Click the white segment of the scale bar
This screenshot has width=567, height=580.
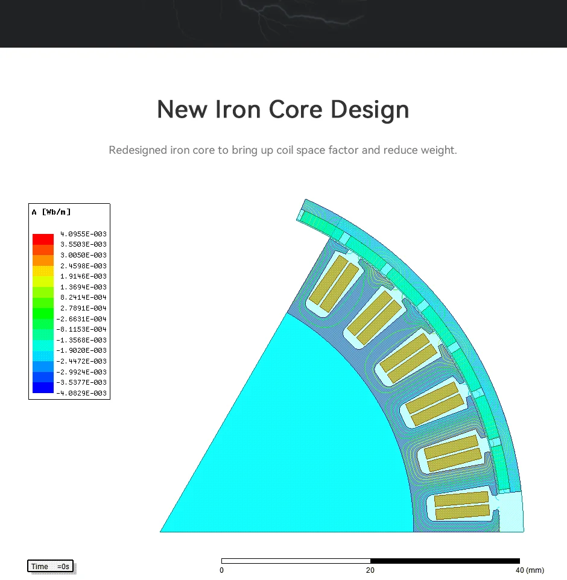click(296, 561)
